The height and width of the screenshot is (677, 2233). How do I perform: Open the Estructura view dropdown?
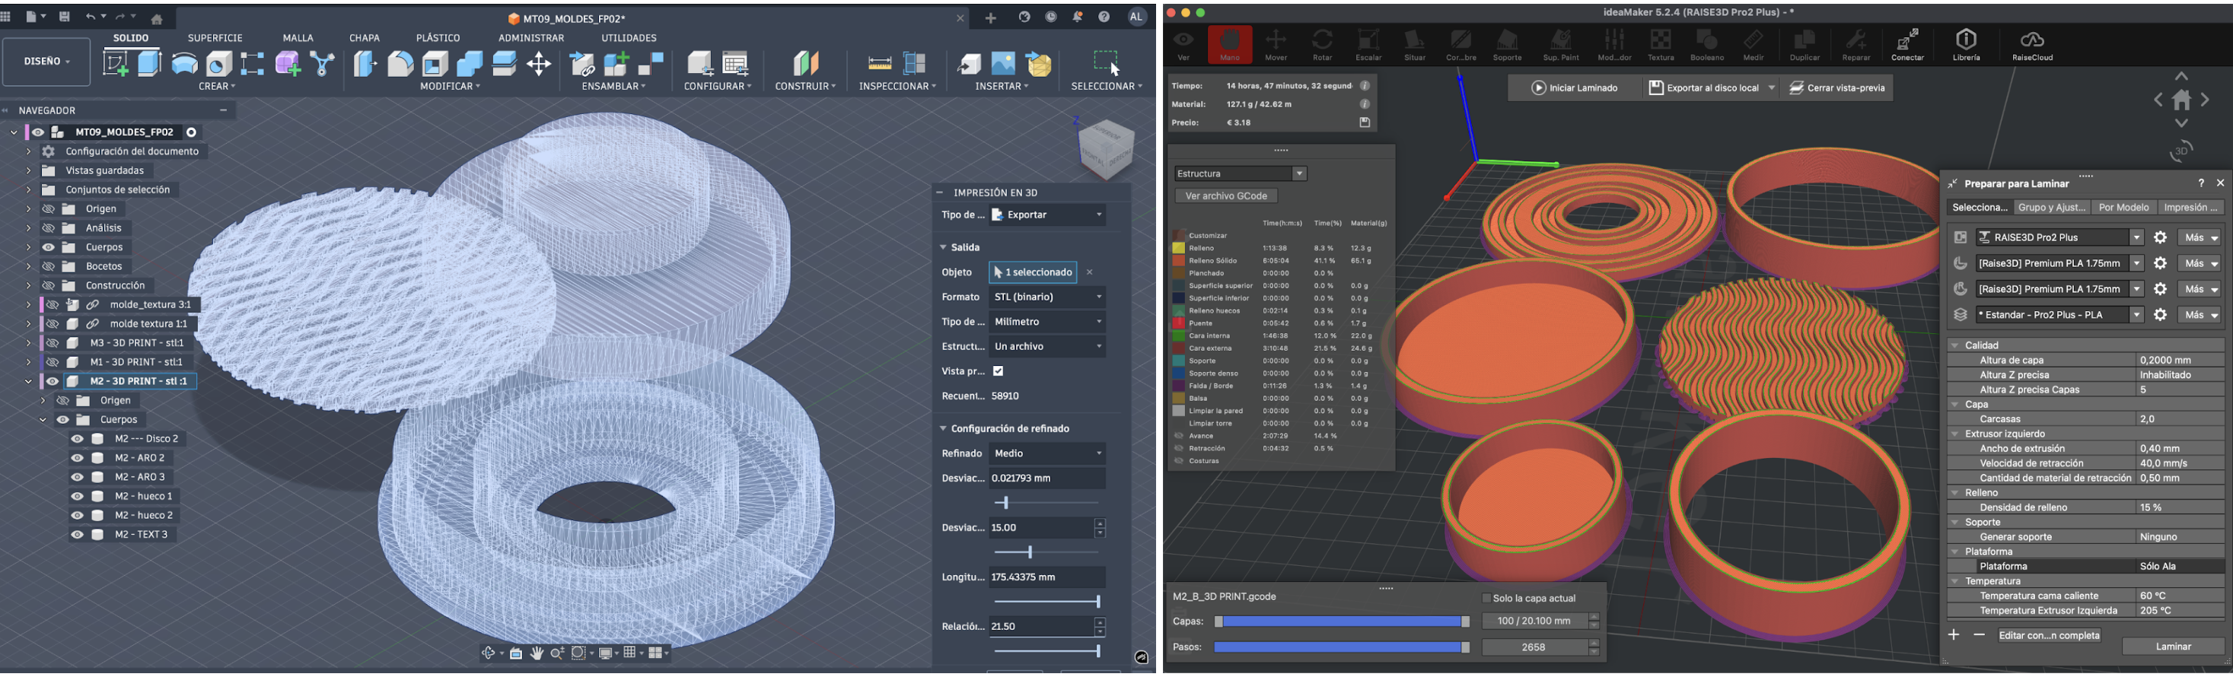1240,173
